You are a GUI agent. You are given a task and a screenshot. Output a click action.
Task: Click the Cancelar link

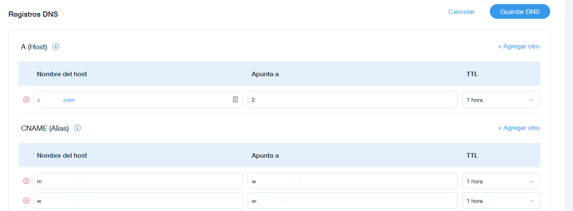pos(461,12)
